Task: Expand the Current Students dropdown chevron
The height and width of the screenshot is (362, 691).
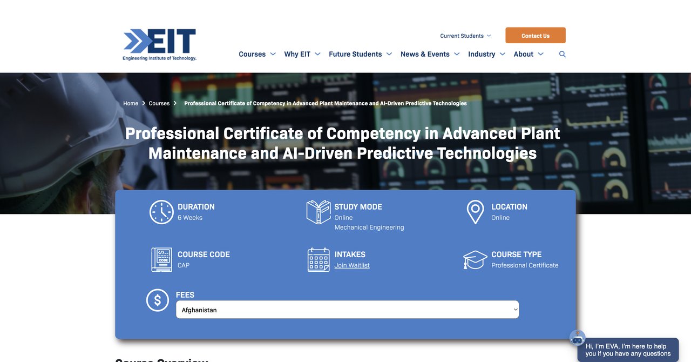Action: tap(489, 36)
